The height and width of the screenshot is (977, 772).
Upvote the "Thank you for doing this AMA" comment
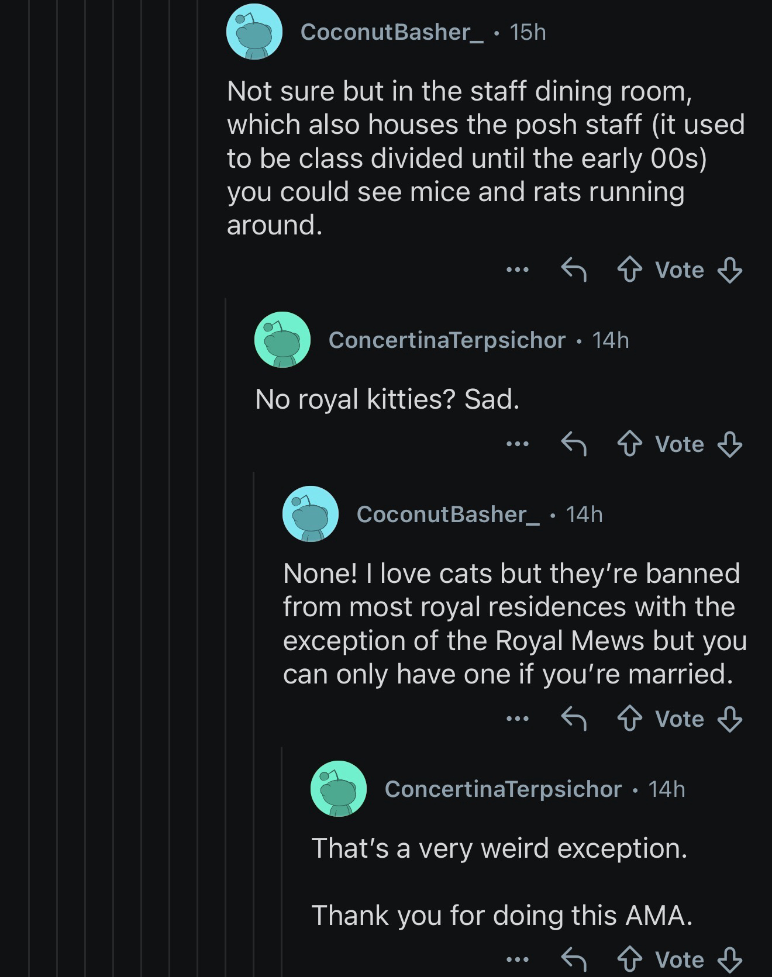point(629,959)
